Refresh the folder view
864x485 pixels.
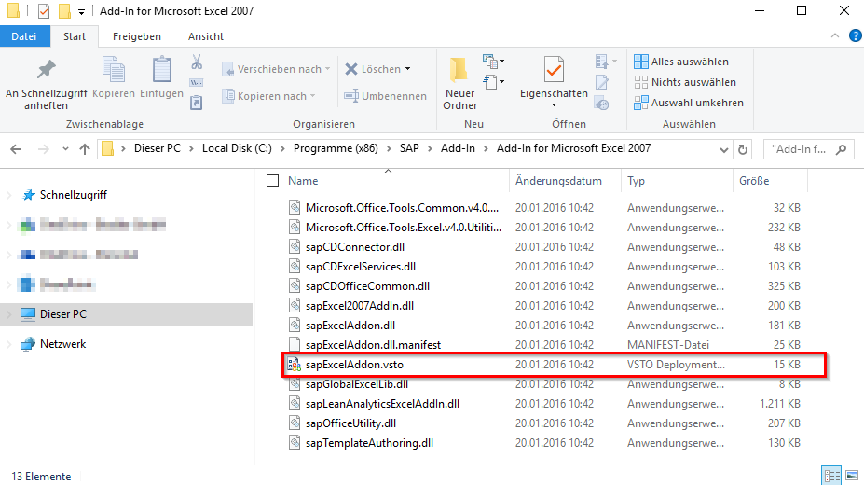click(743, 149)
